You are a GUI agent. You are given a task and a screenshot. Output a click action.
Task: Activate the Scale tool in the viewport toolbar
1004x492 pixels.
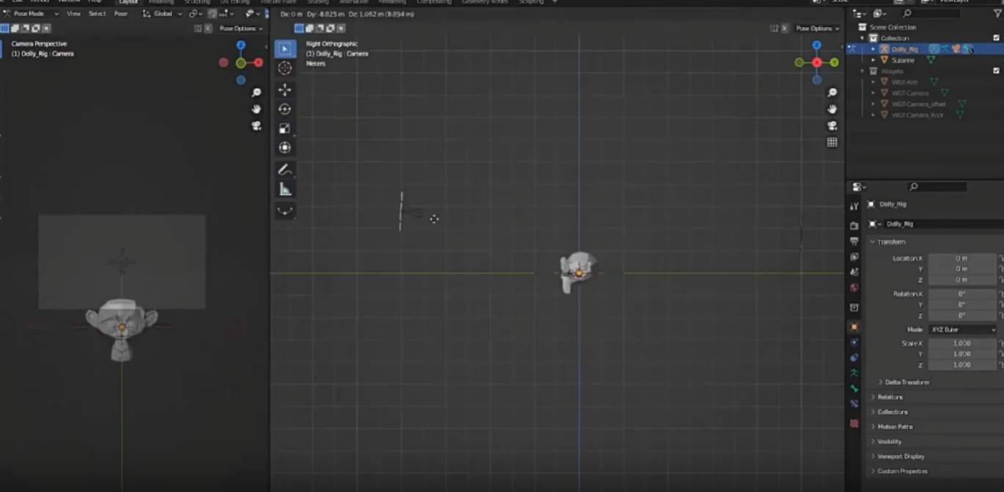[285, 129]
